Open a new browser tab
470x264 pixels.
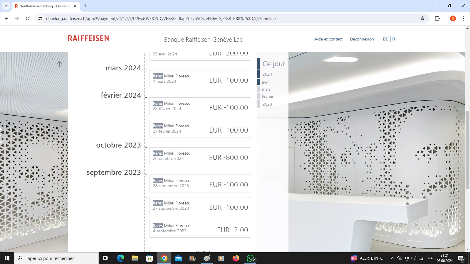point(86,6)
